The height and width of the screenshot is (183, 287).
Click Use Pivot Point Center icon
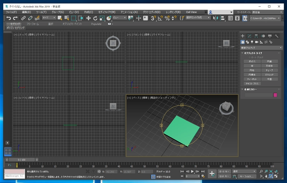pyautogui.click(x=131, y=18)
